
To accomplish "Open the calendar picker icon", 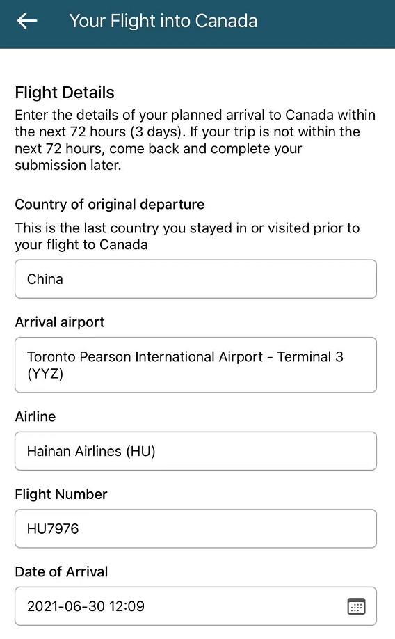I will pos(356,606).
